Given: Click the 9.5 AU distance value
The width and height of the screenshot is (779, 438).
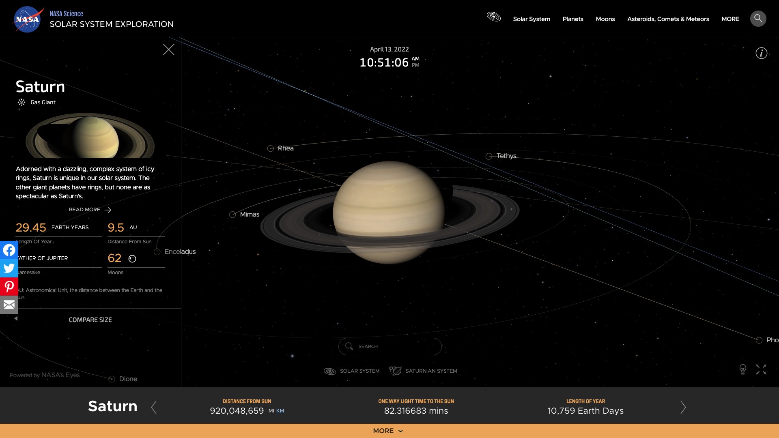Looking at the screenshot, I should pyautogui.click(x=116, y=228).
